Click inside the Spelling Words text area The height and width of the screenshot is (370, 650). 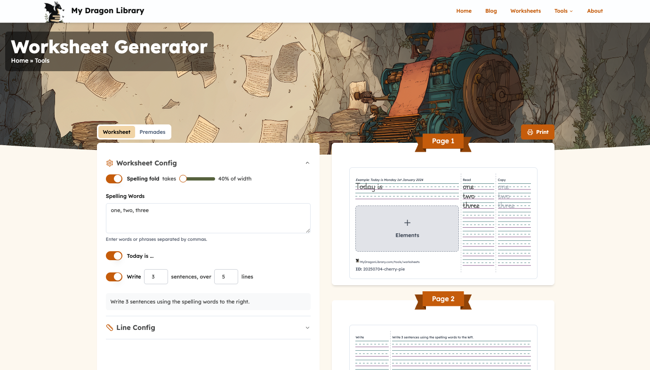pyautogui.click(x=208, y=218)
